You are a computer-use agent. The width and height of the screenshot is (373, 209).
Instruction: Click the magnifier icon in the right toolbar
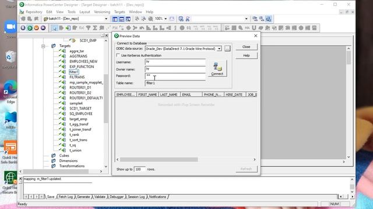241,28
